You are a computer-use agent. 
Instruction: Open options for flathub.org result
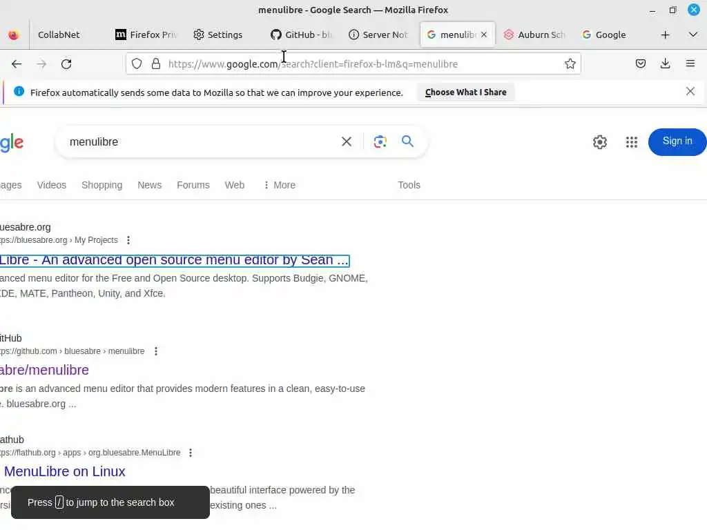191,453
